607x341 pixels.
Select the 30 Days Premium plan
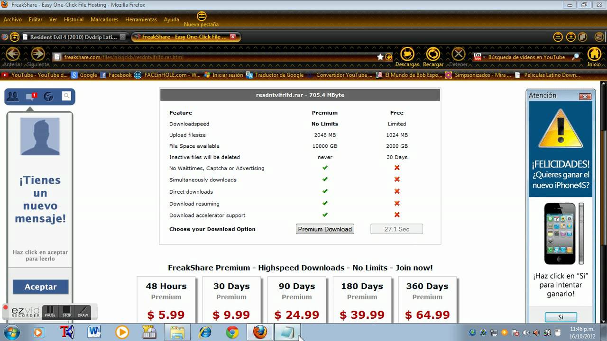pyautogui.click(x=231, y=300)
